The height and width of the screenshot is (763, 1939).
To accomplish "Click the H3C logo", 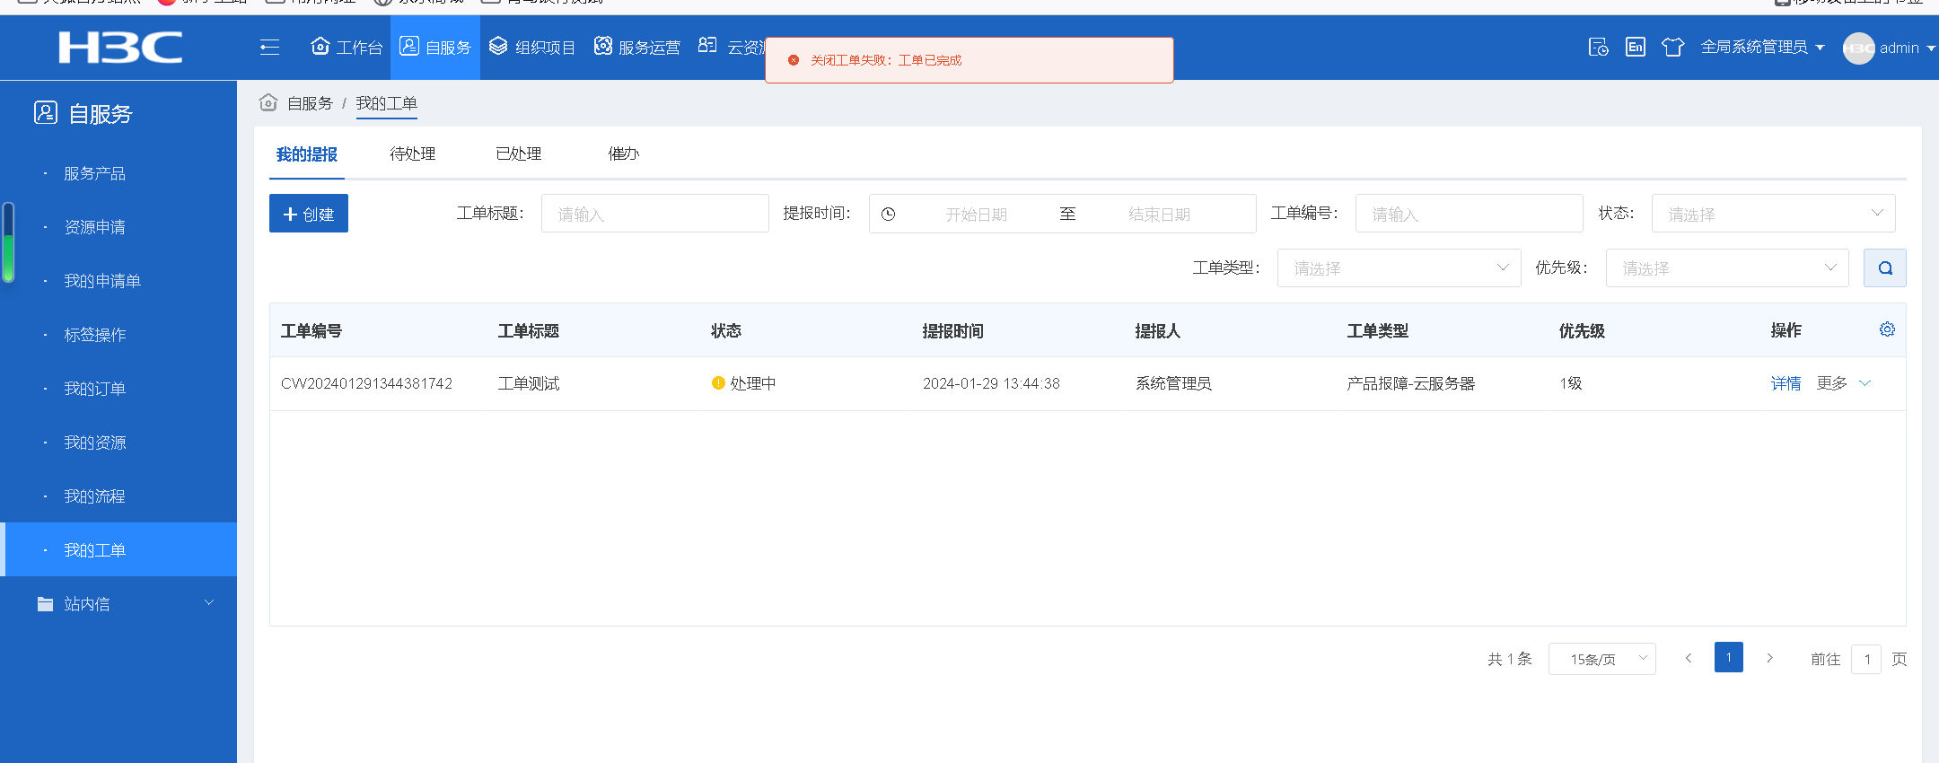I will (x=120, y=48).
